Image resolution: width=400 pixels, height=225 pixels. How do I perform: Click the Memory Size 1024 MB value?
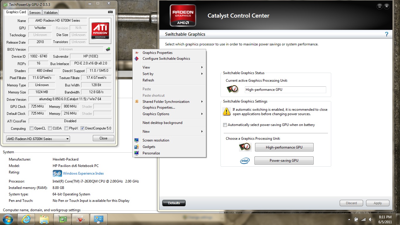42,92
